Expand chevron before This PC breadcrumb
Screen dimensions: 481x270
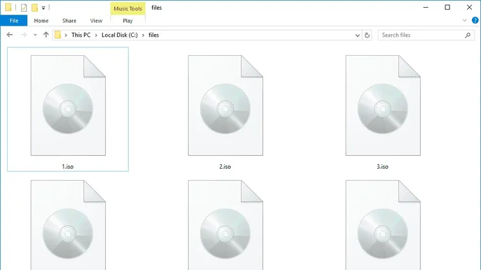click(66, 35)
